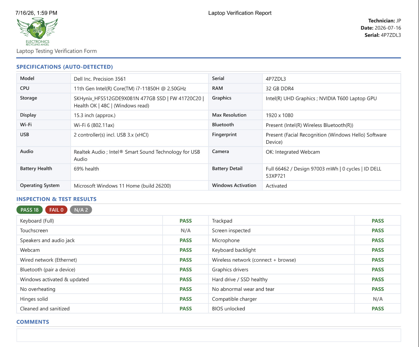Click the Specifications (Auto-Detected) heading
The height and width of the screenshot is (347, 419).
(65, 67)
